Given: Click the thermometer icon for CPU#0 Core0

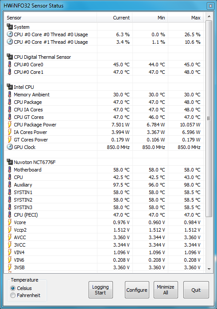Looking at the screenshot, I should pyautogui.click(x=9, y=65).
